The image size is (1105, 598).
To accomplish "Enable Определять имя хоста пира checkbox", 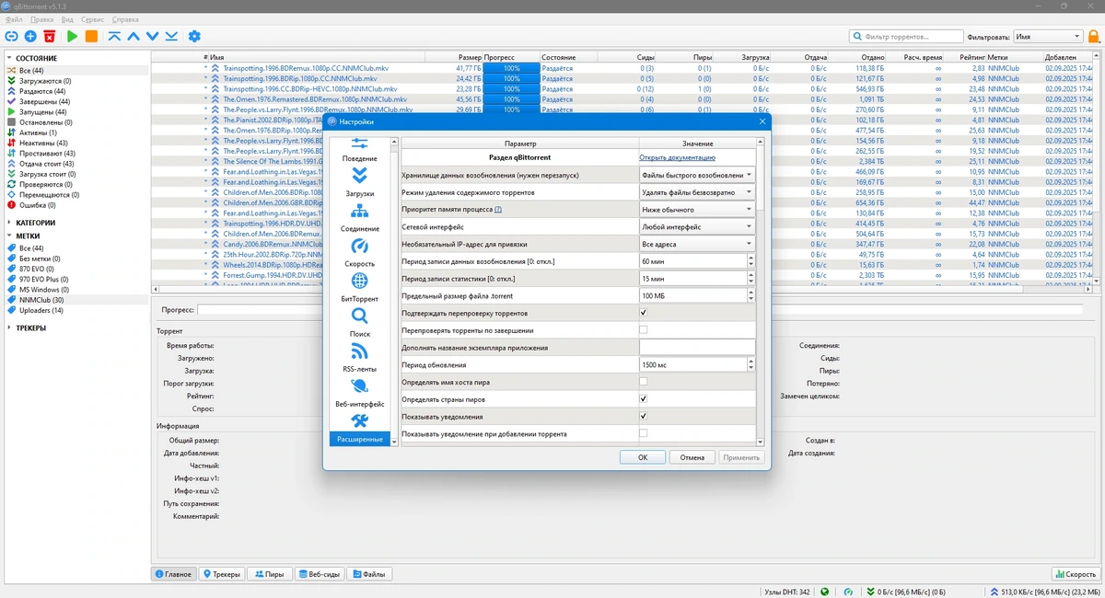I will pyautogui.click(x=643, y=381).
